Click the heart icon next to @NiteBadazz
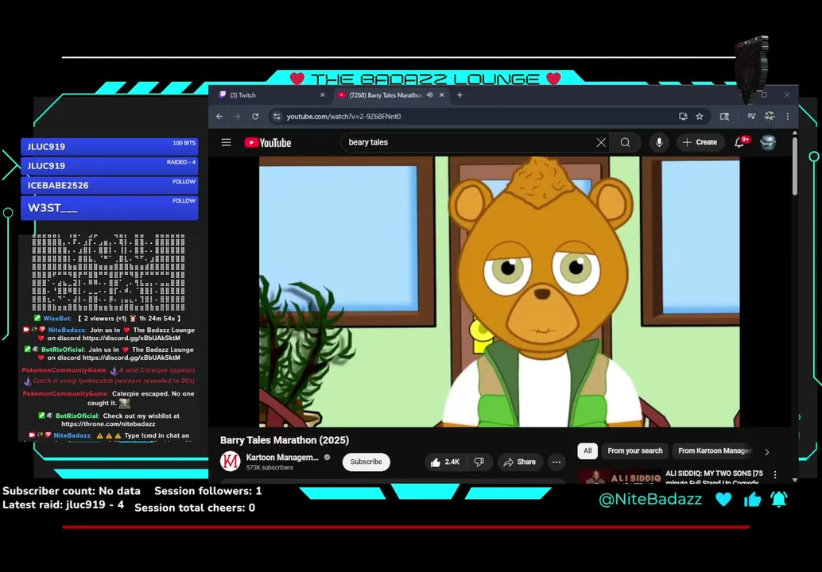The image size is (822, 572). [x=723, y=499]
